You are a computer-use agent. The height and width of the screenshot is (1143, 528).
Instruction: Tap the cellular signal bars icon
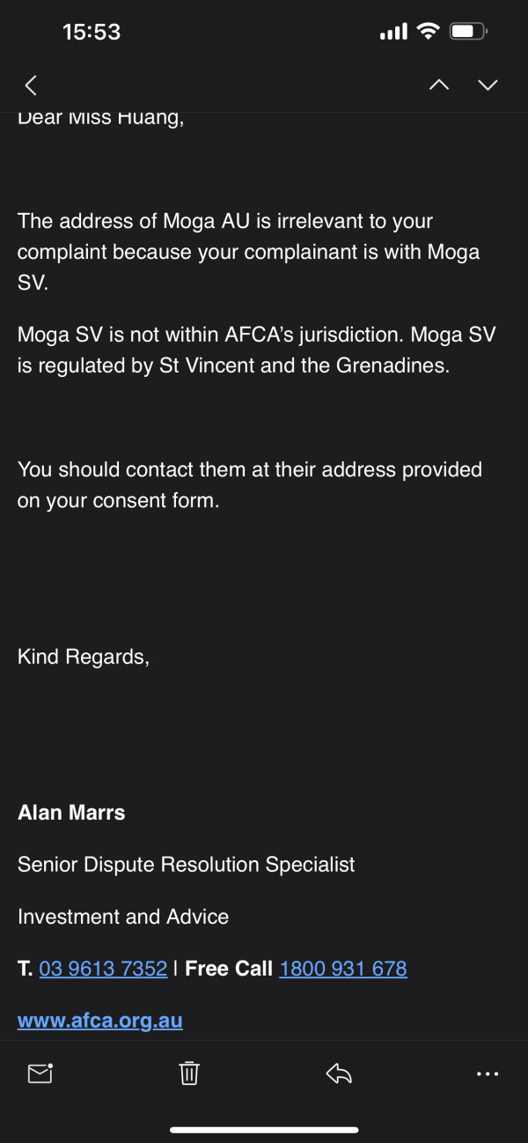tap(393, 33)
